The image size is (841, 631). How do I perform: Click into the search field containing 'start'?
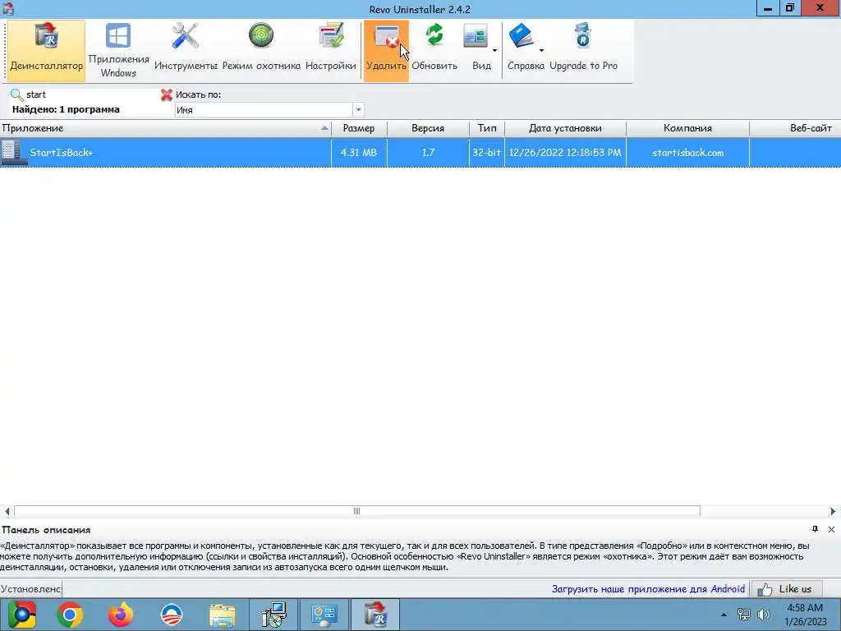coord(91,94)
